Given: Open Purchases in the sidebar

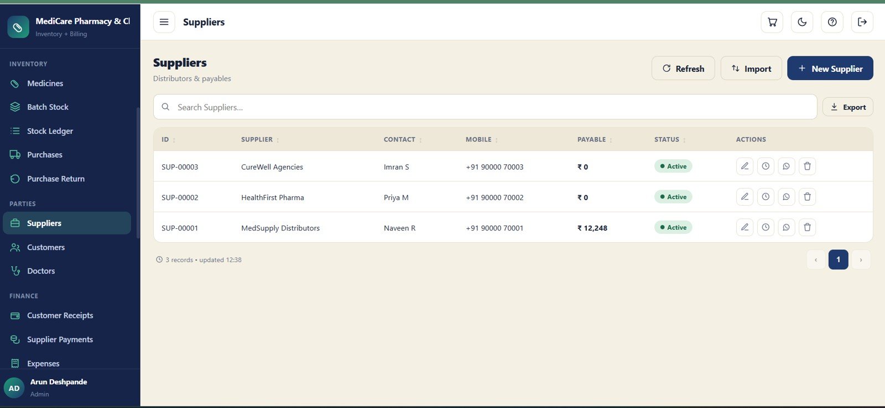Looking at the screenshot, I should 67,155.
